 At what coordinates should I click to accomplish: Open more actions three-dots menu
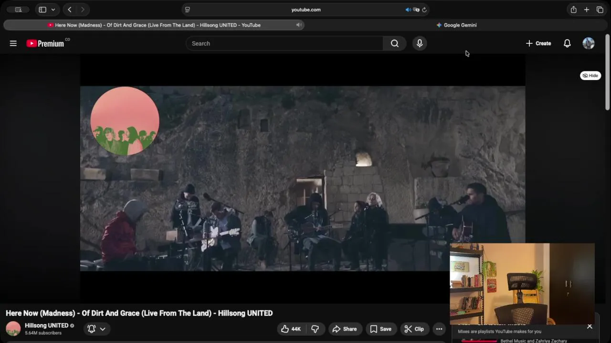[x=439, y=329]
